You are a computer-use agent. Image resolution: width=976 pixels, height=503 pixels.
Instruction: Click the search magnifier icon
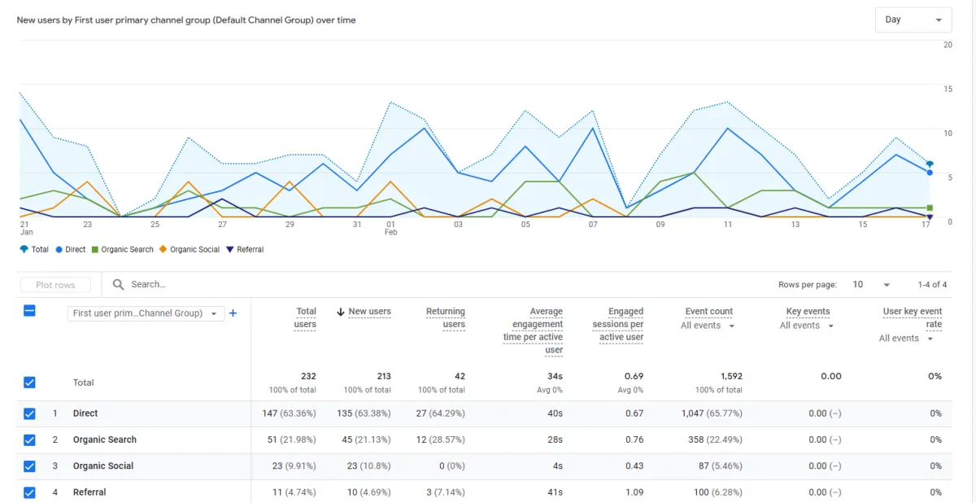pos(119,285)
